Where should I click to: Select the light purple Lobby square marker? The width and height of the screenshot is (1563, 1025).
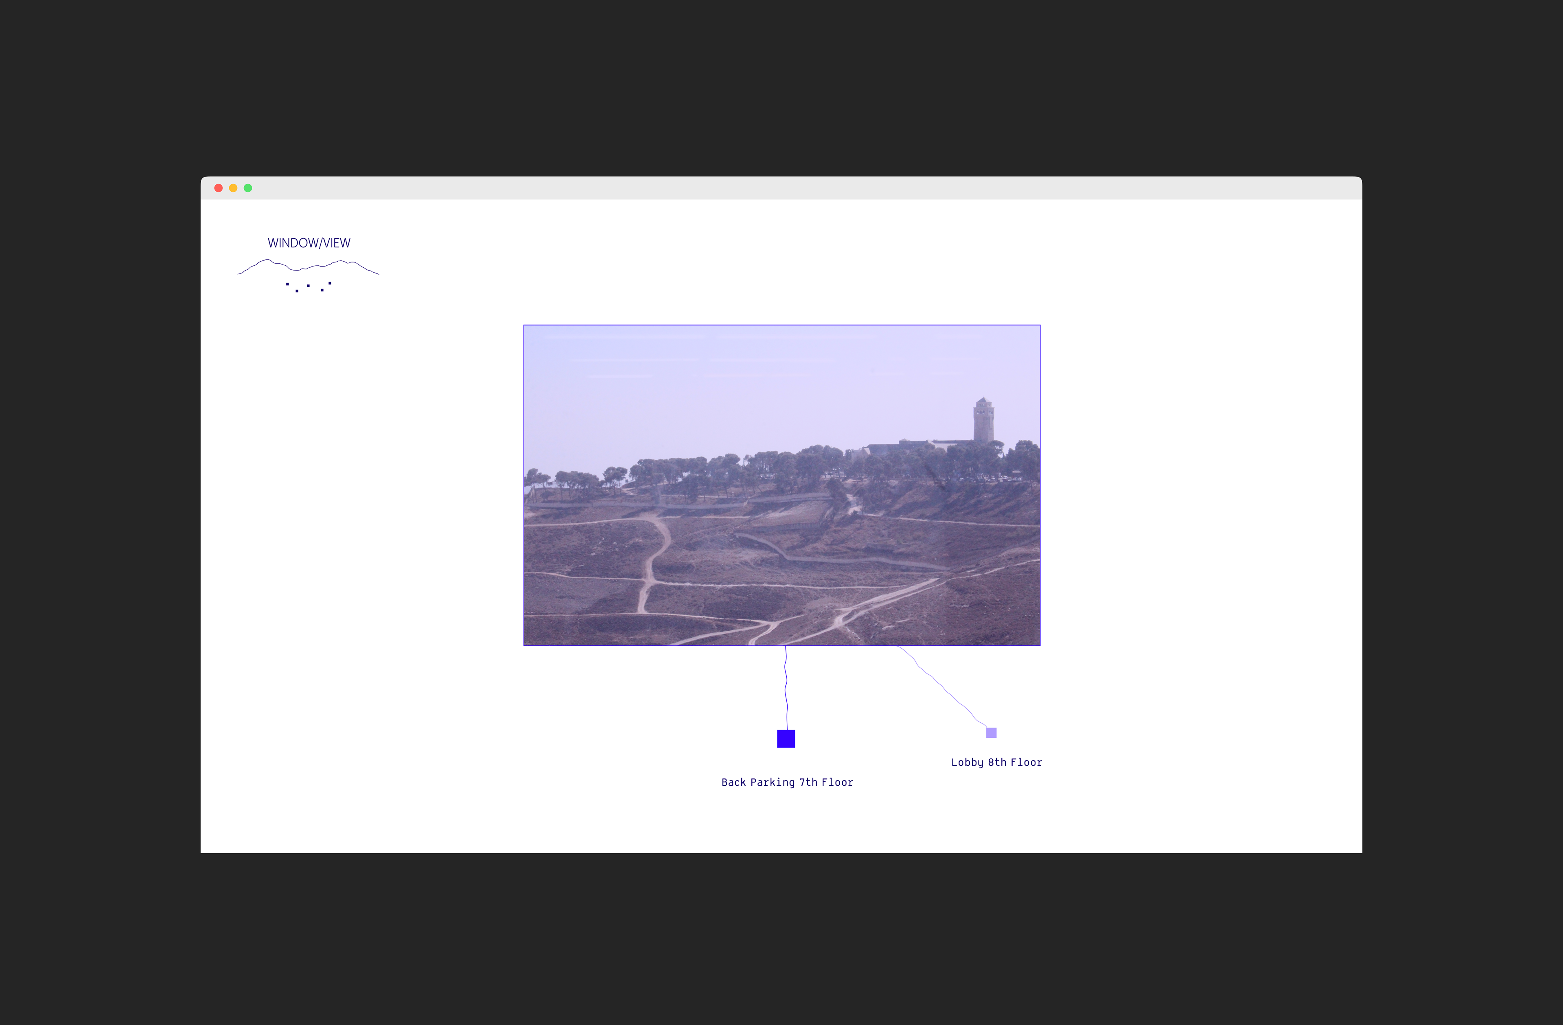(x=991, y=733)
